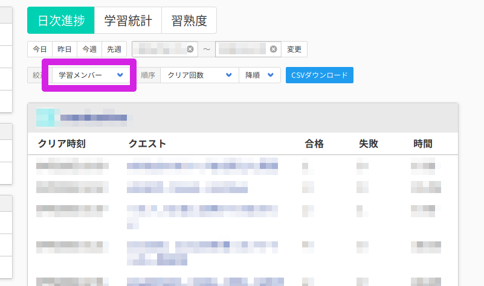484x286 pixels.
Task: Click the CSVダウンロード button
Action: click(x=320, y=75)
